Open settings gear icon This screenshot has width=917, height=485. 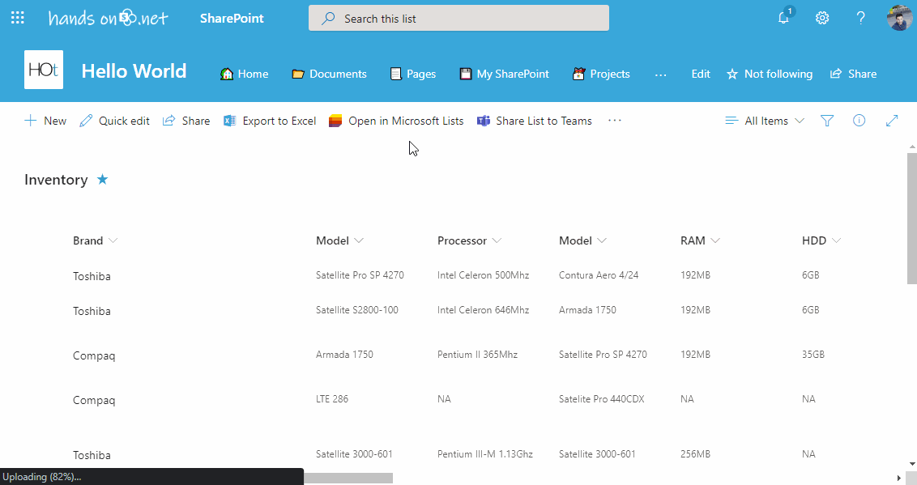pyautogui.click(x=822, y=18)
